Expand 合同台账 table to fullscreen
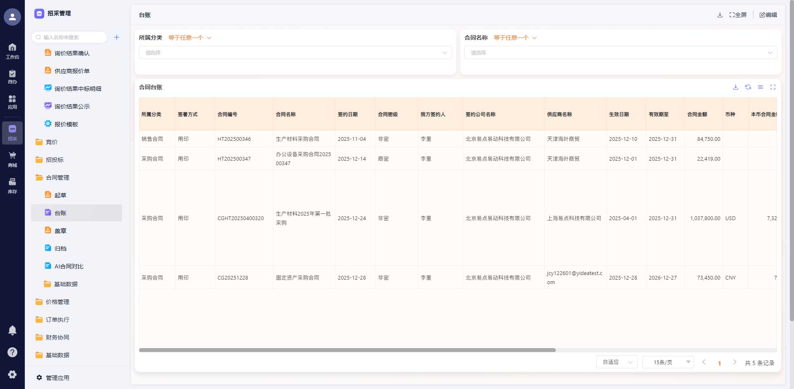794x389 pixels. (773, 87)
